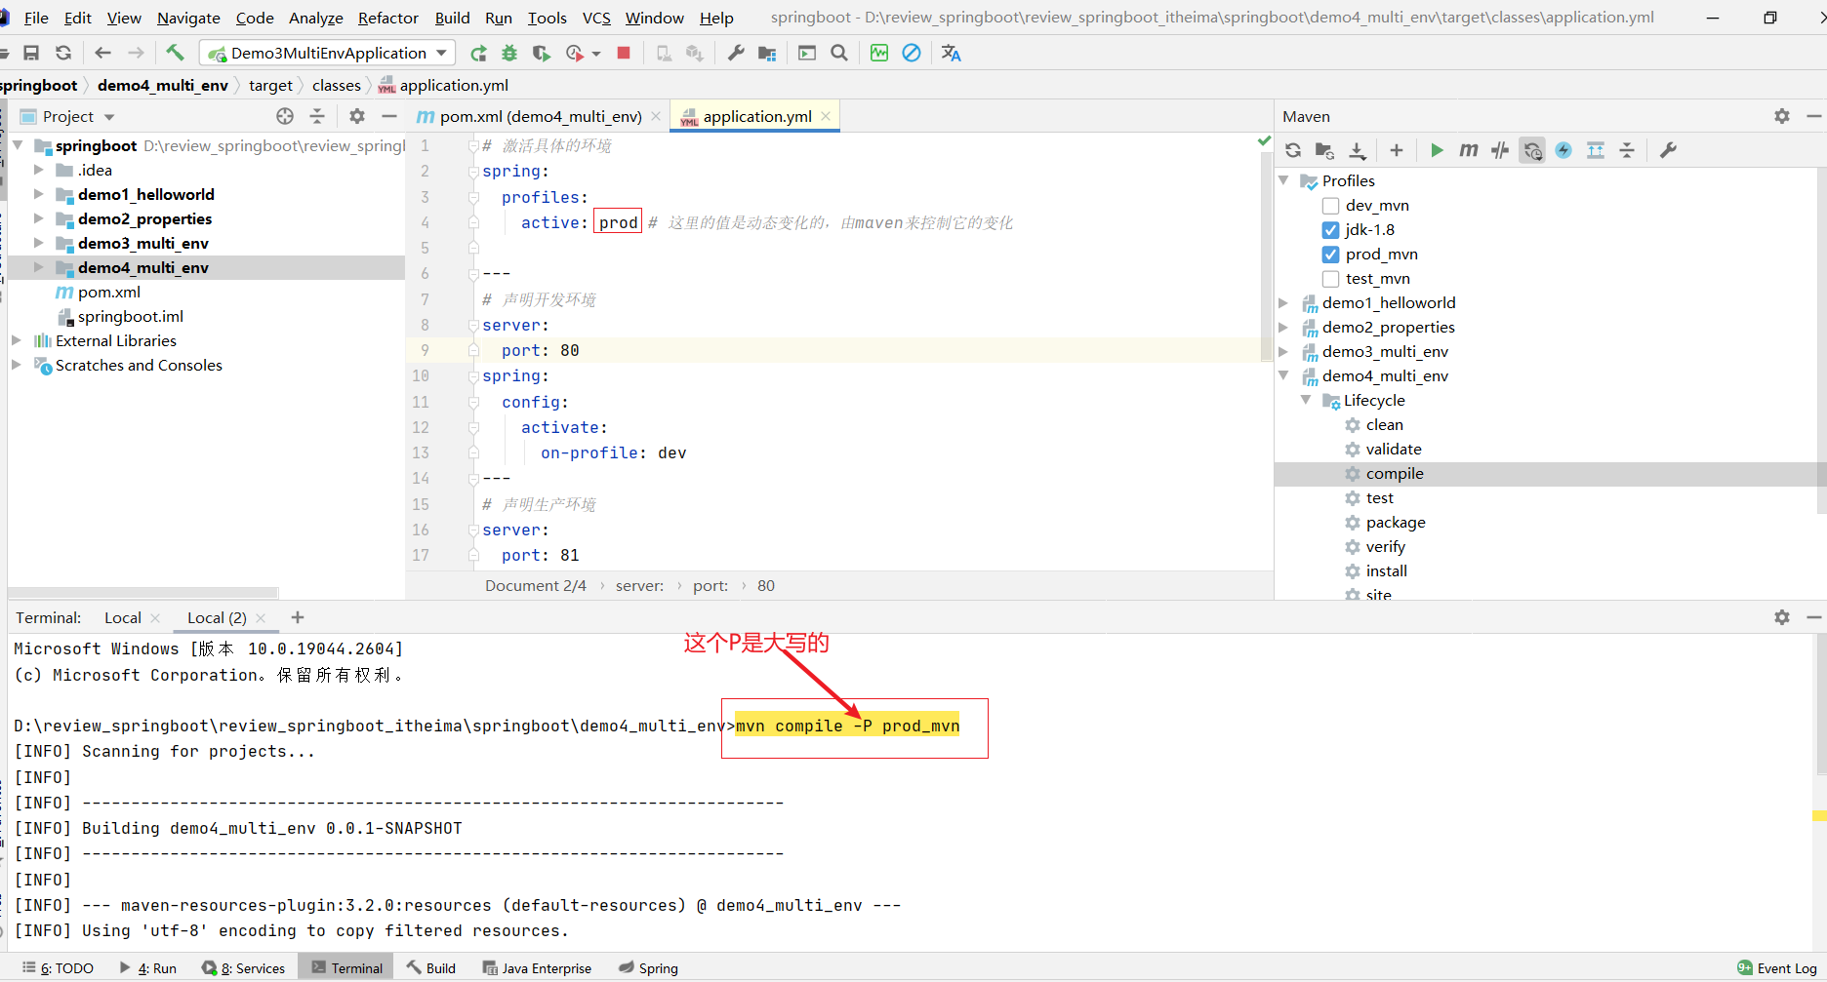This screenshot has width=1827, height=982.
Task: Open the Refactor menu
Action: click(387, 18)
